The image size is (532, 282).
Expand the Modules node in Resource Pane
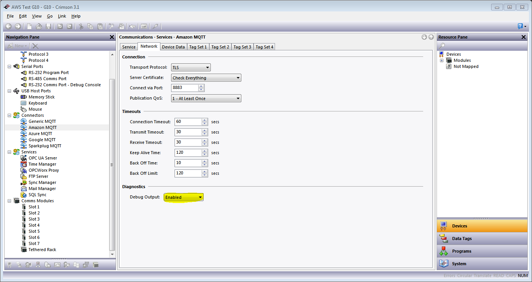441,60
